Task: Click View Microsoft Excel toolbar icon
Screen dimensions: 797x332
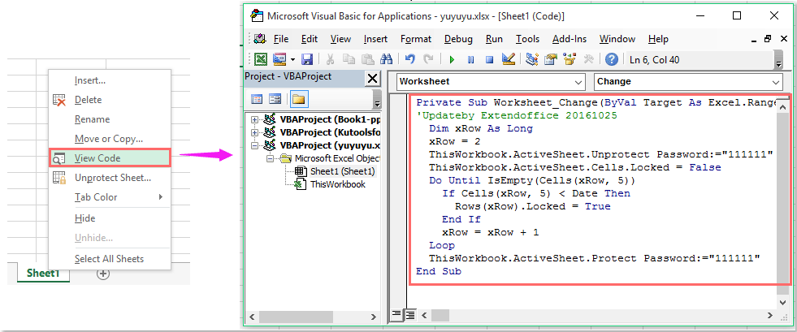Action: pos(262,59)
